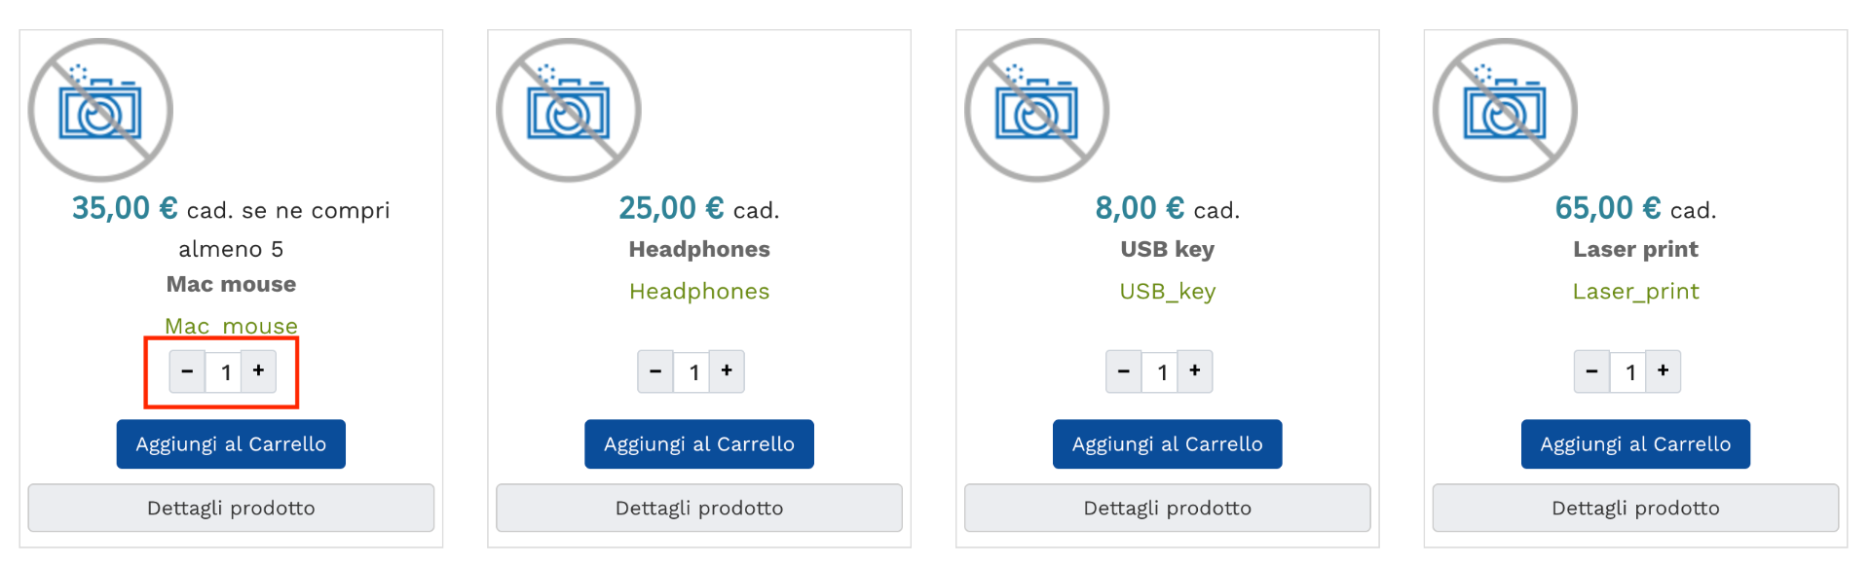Increase Mac mouse quantity with plus button
Image resolution: width=1870 pixels, height=564 pixels.
[258, 371]
